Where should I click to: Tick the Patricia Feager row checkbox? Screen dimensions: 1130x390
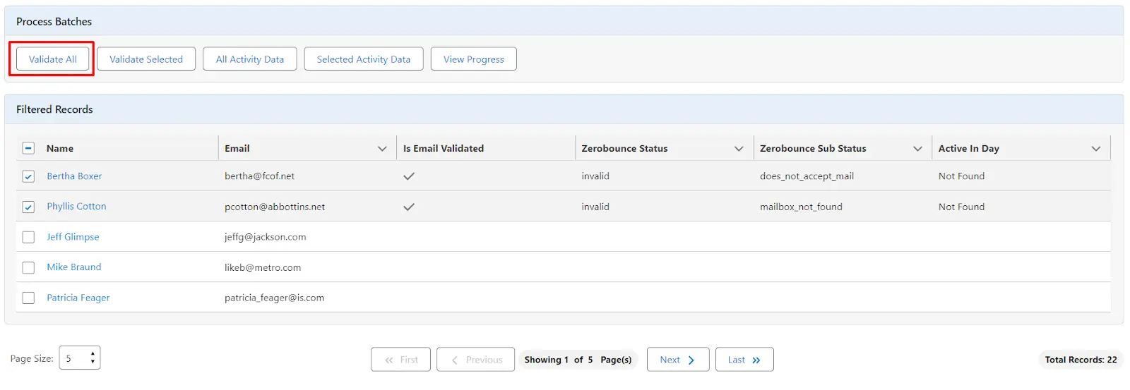(x=28, y=298)
